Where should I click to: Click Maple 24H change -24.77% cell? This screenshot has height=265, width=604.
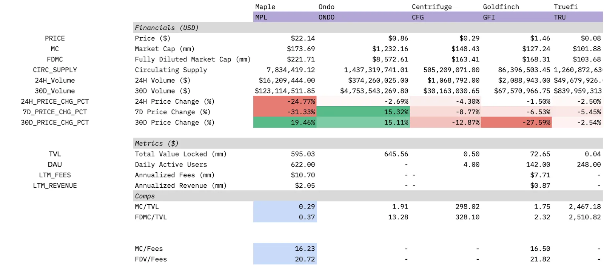pyautogui.click(x=285, y=102)
